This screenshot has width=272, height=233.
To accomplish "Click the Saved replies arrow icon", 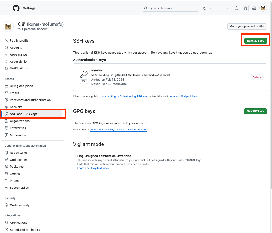I will 6,188.
